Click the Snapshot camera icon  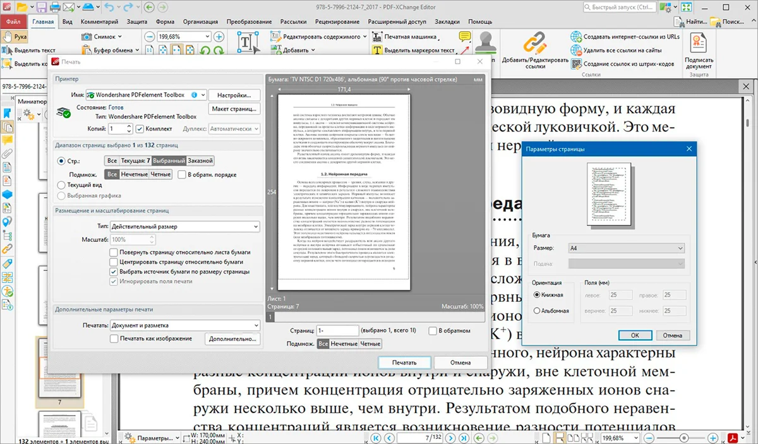[87, 37]
